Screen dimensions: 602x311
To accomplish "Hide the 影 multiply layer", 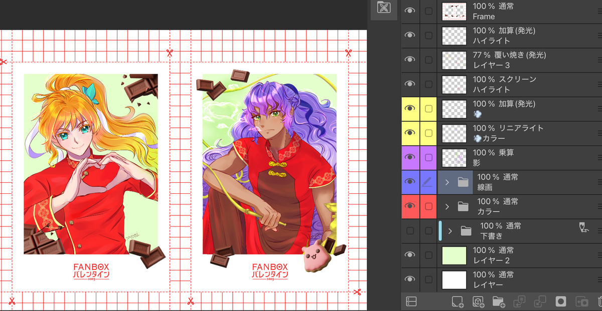I will 410,157.
